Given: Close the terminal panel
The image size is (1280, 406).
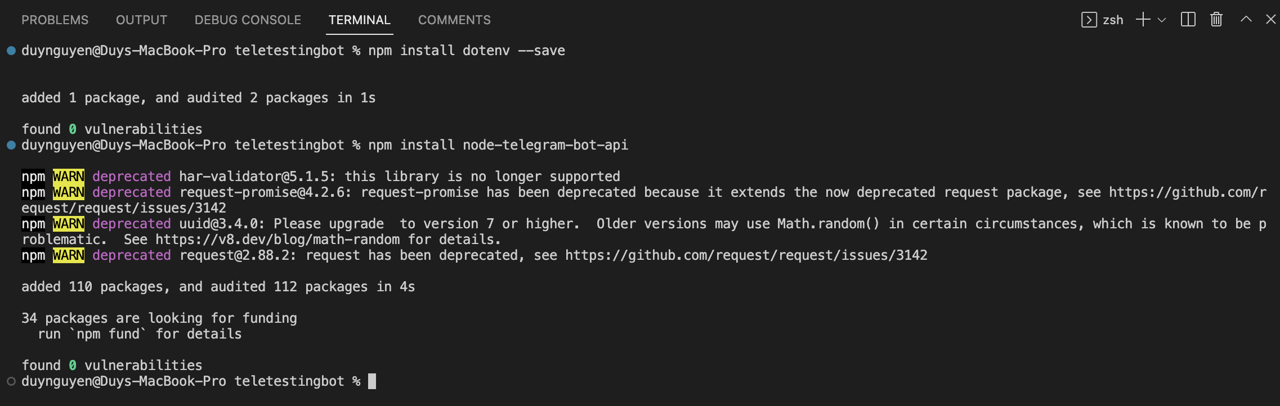Looking at the screenshot, I should tap(1270, 20).
